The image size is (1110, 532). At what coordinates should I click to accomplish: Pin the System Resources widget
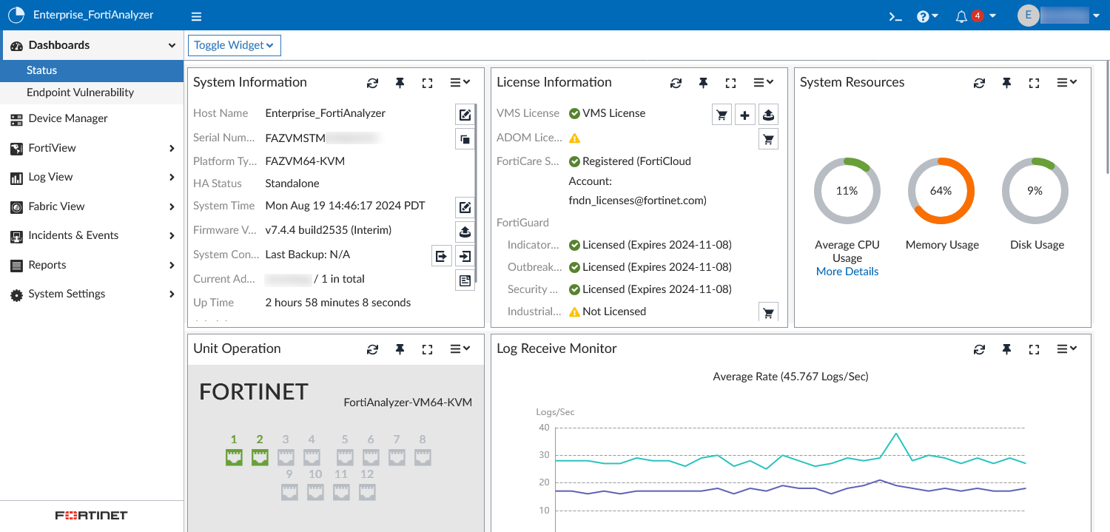coord(1006,83)
